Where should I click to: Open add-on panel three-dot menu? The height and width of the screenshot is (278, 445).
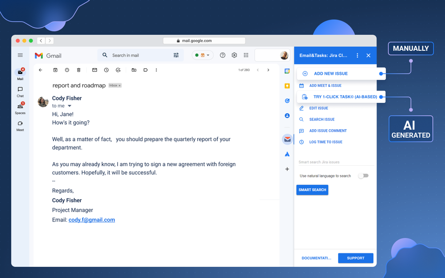click(357, 56)
